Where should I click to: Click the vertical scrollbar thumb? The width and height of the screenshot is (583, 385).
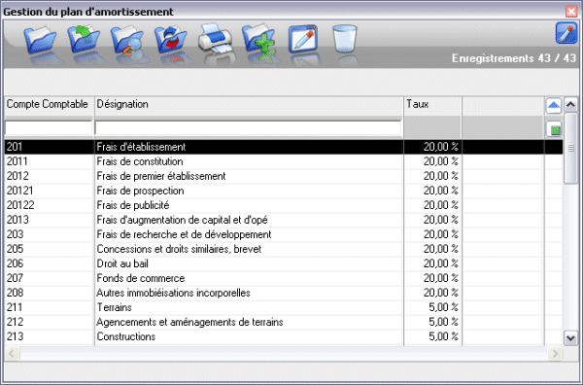[x=570, y=149]
